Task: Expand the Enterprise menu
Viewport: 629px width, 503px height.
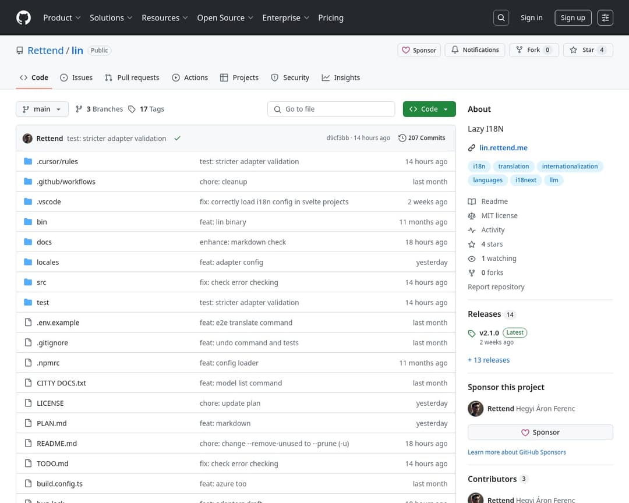Action: [285, 17]
